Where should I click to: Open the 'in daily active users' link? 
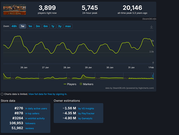[36, 109]
